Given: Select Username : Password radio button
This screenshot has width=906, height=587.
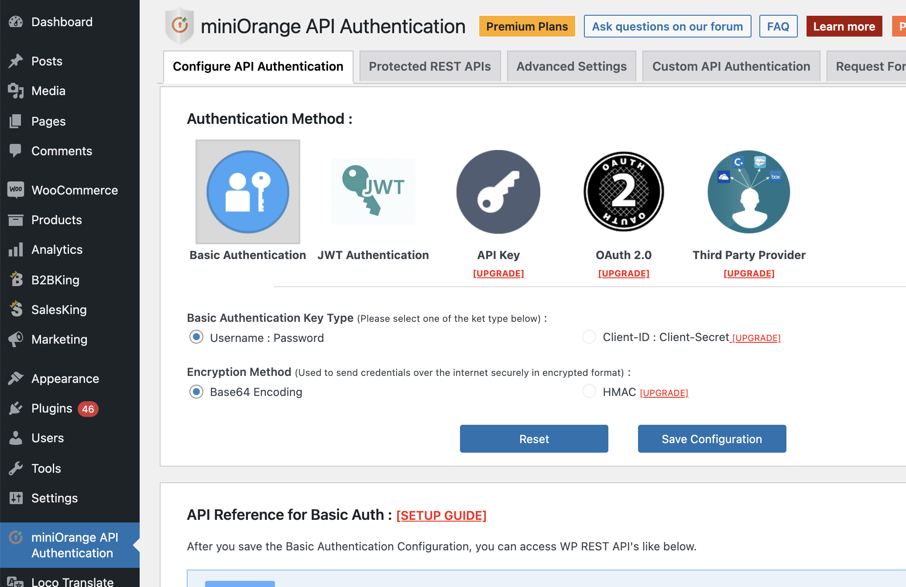Looking at the screenshot, I should pos(196,337).
